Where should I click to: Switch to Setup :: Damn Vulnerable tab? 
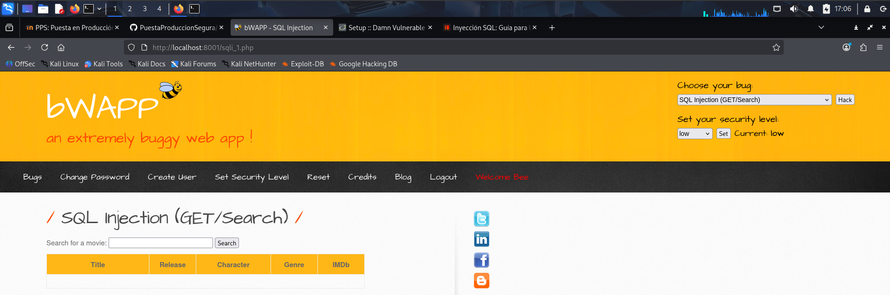[386, 28]
